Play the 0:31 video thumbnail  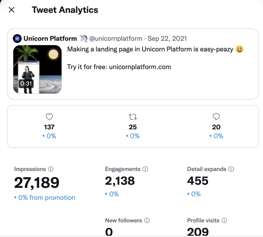(37, 69)
